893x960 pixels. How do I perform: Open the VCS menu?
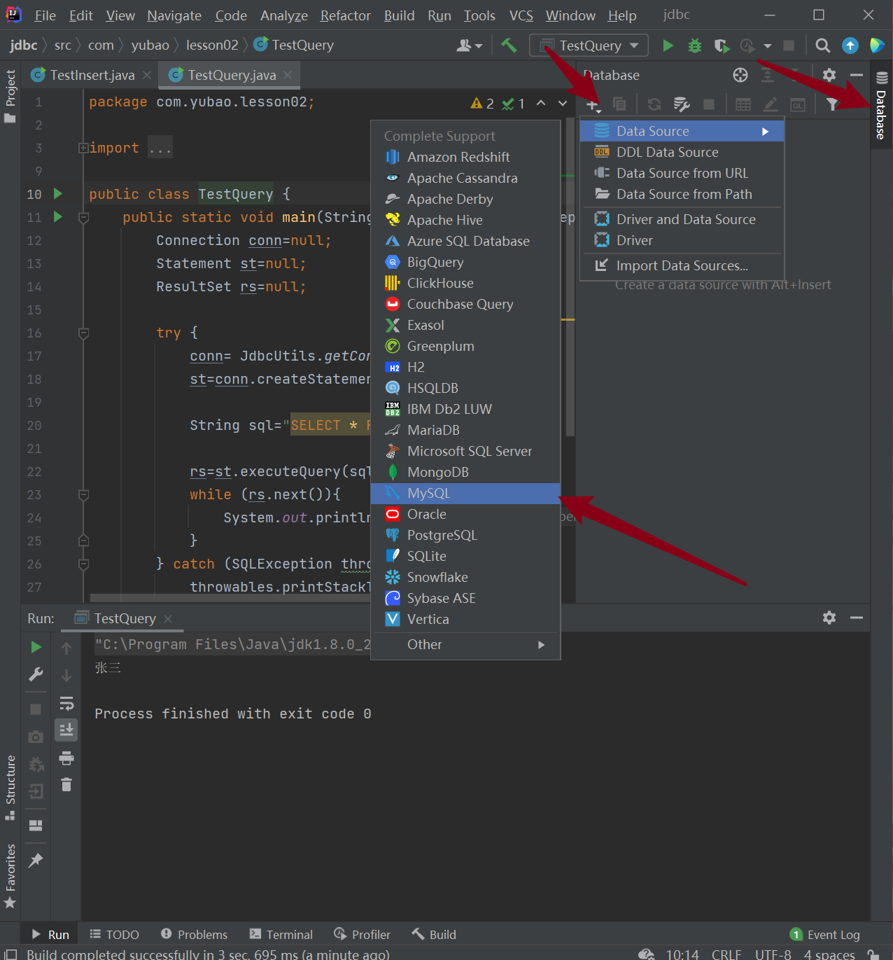(x=521, y=15)
